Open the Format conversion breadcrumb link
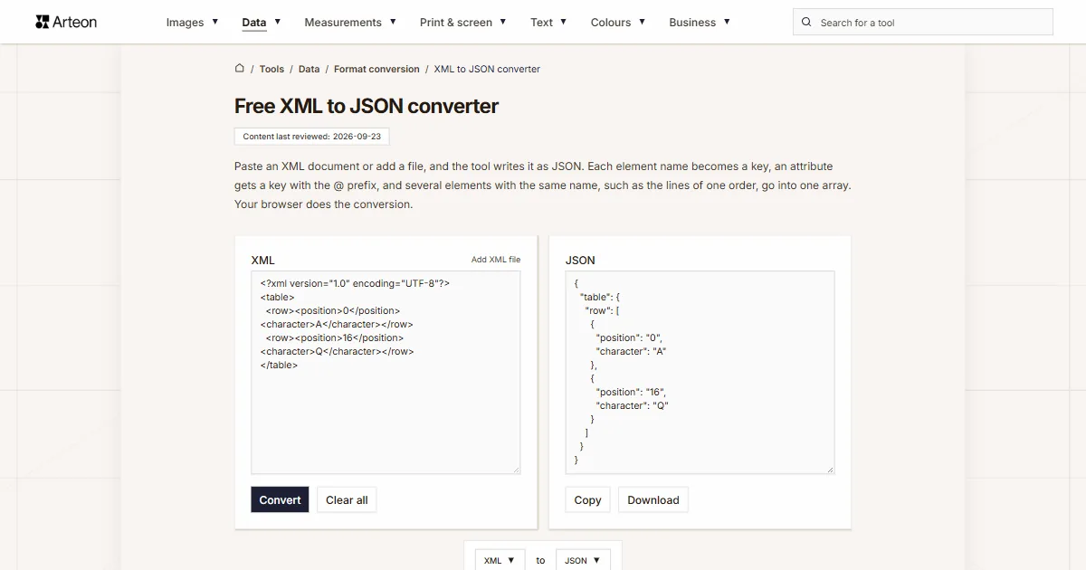The image size is (1086, 570). point(376,69)
